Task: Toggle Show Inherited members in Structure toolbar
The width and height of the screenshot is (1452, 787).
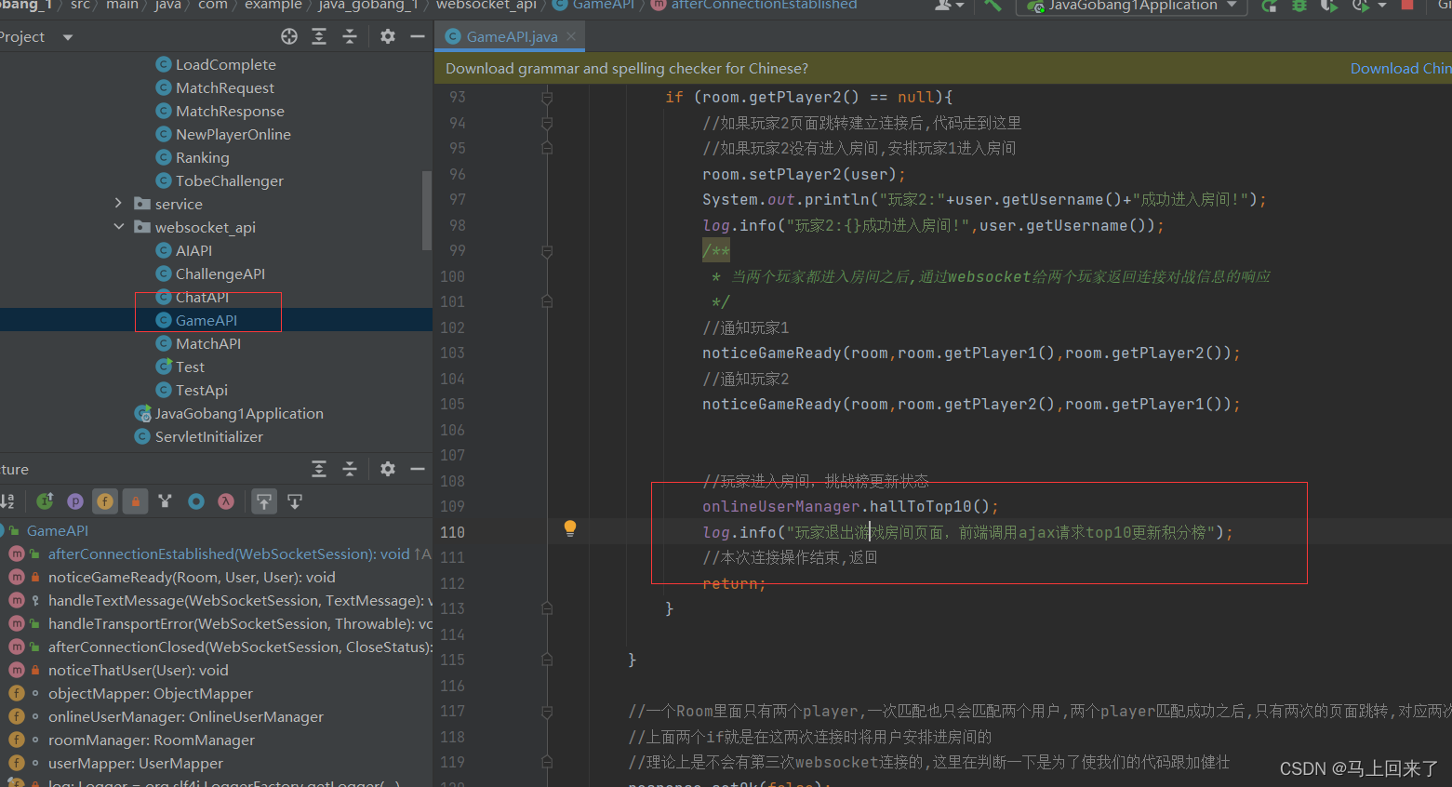Action: [x=45, y=501]
